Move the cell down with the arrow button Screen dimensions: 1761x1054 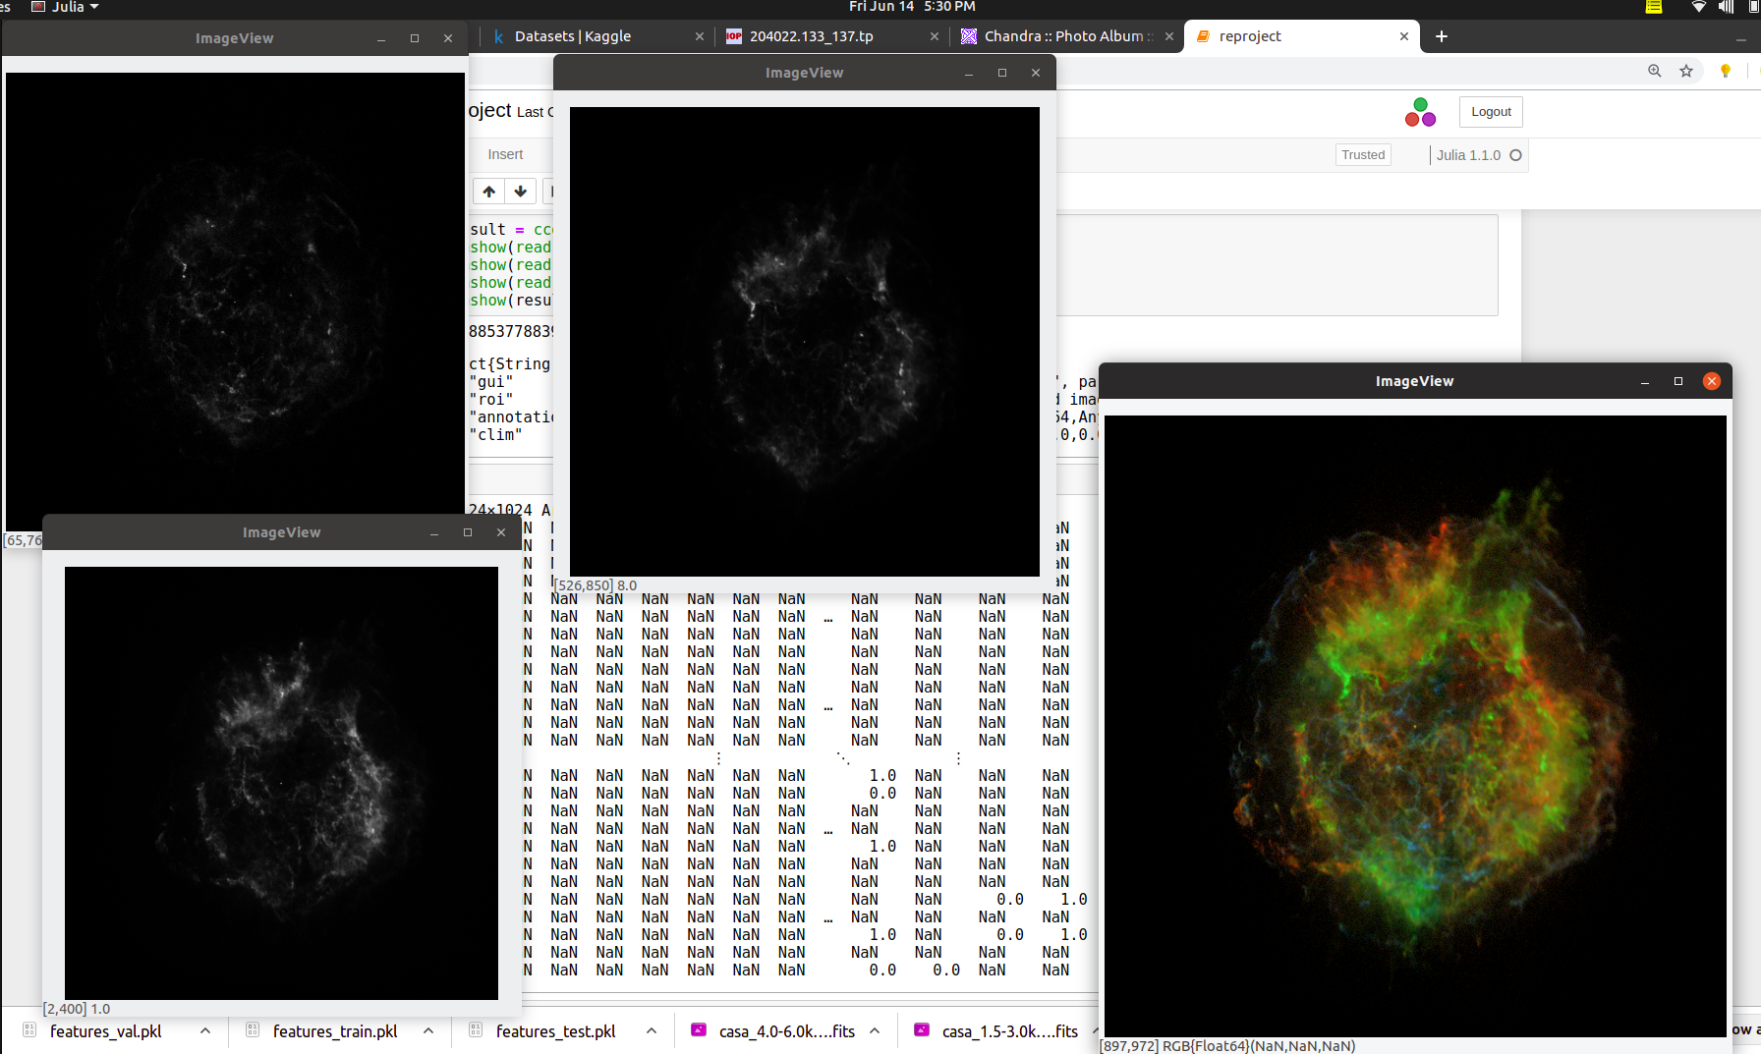click(x=520, y=192)
